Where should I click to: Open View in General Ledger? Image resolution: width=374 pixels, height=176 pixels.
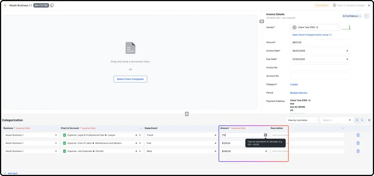[349, 5]
